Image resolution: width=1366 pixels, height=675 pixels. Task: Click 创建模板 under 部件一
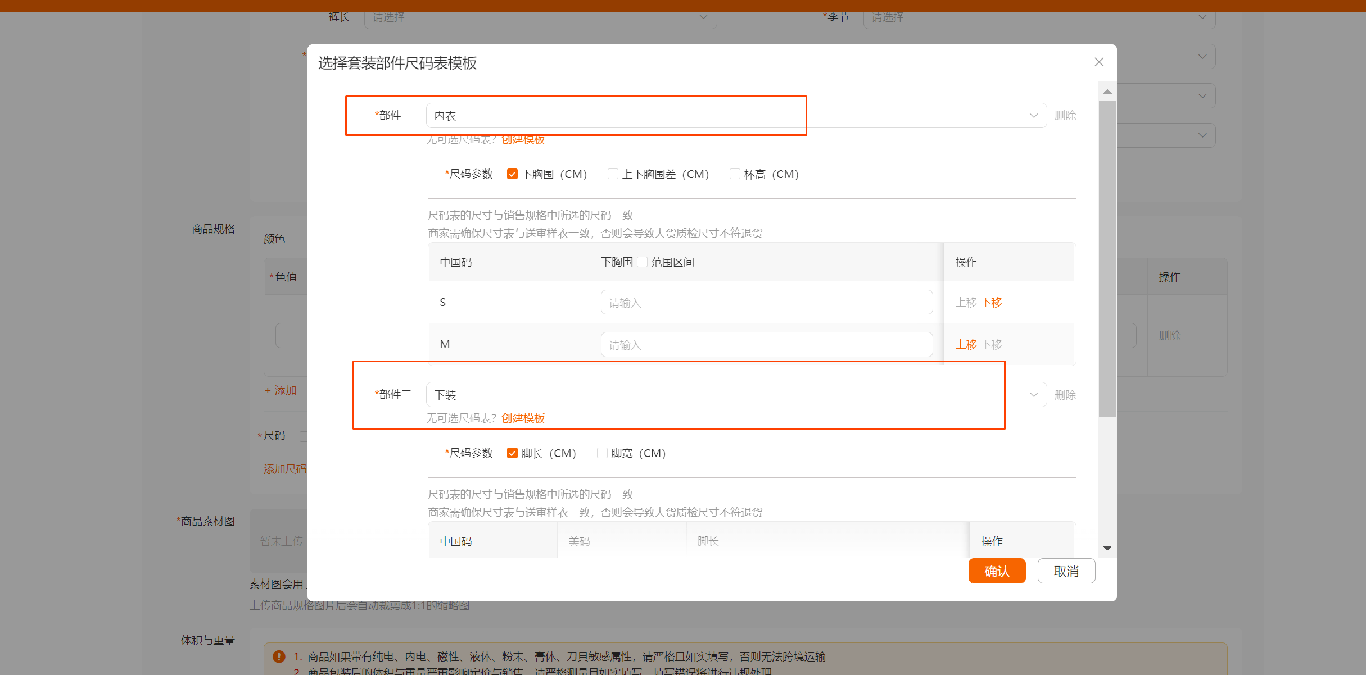coord(523,140)
